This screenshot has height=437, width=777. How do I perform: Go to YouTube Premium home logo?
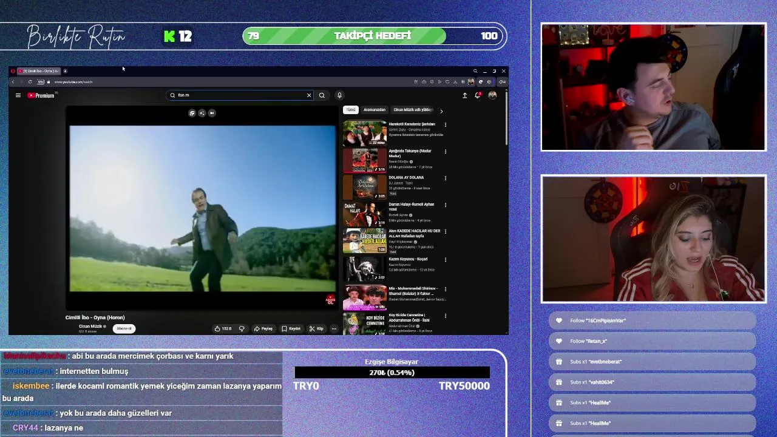(x=41, y=95)
